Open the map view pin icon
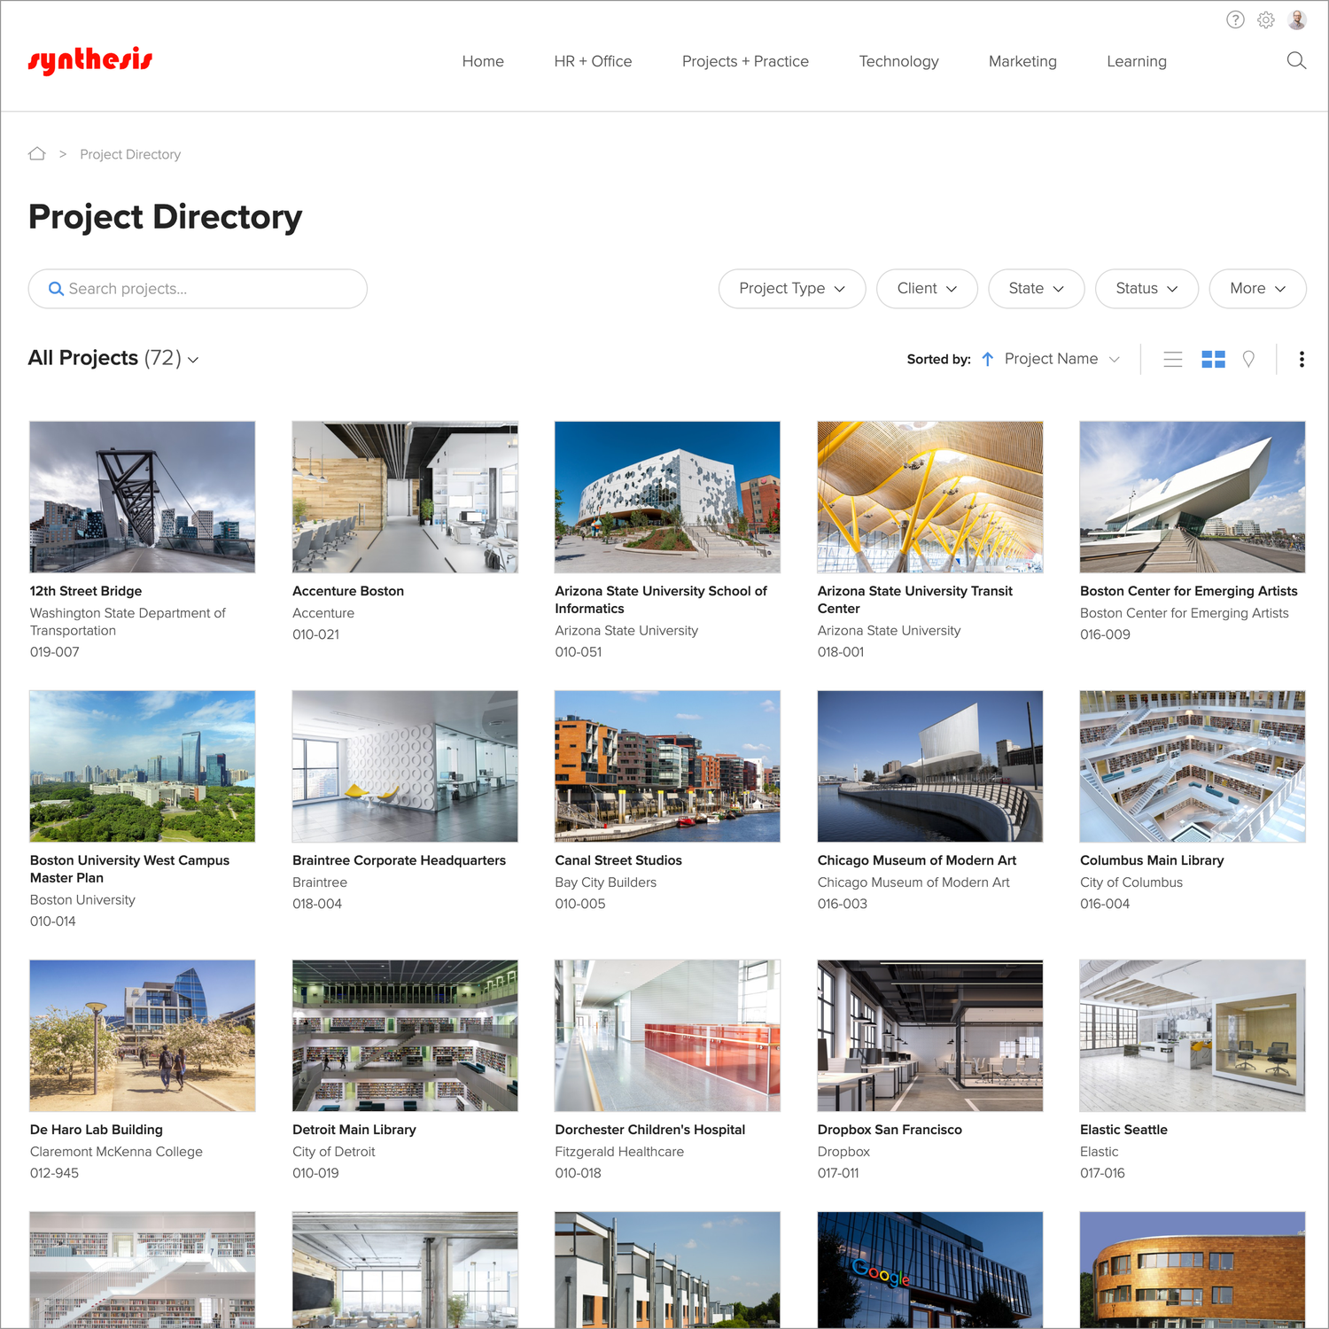 click(x=1249, y=359)
